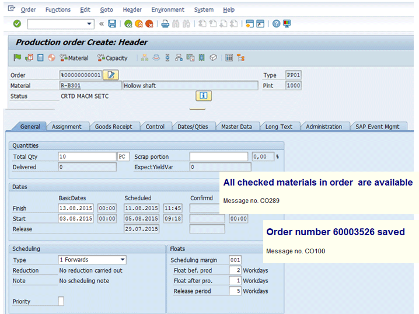Click the Order number field
This screenshot has width=419, height=314.
(x=81, y=75)
